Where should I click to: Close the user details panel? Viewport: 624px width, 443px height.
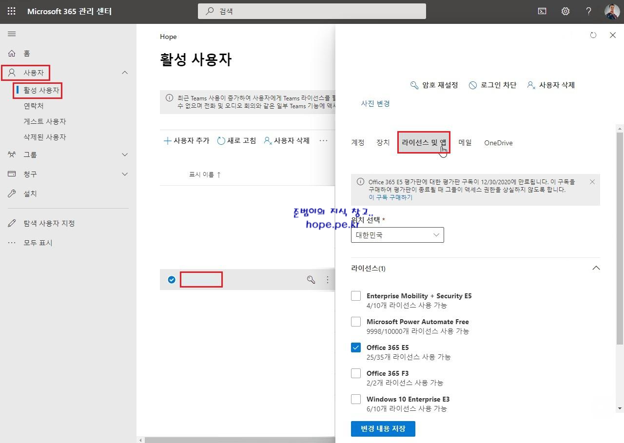(613, 35)
